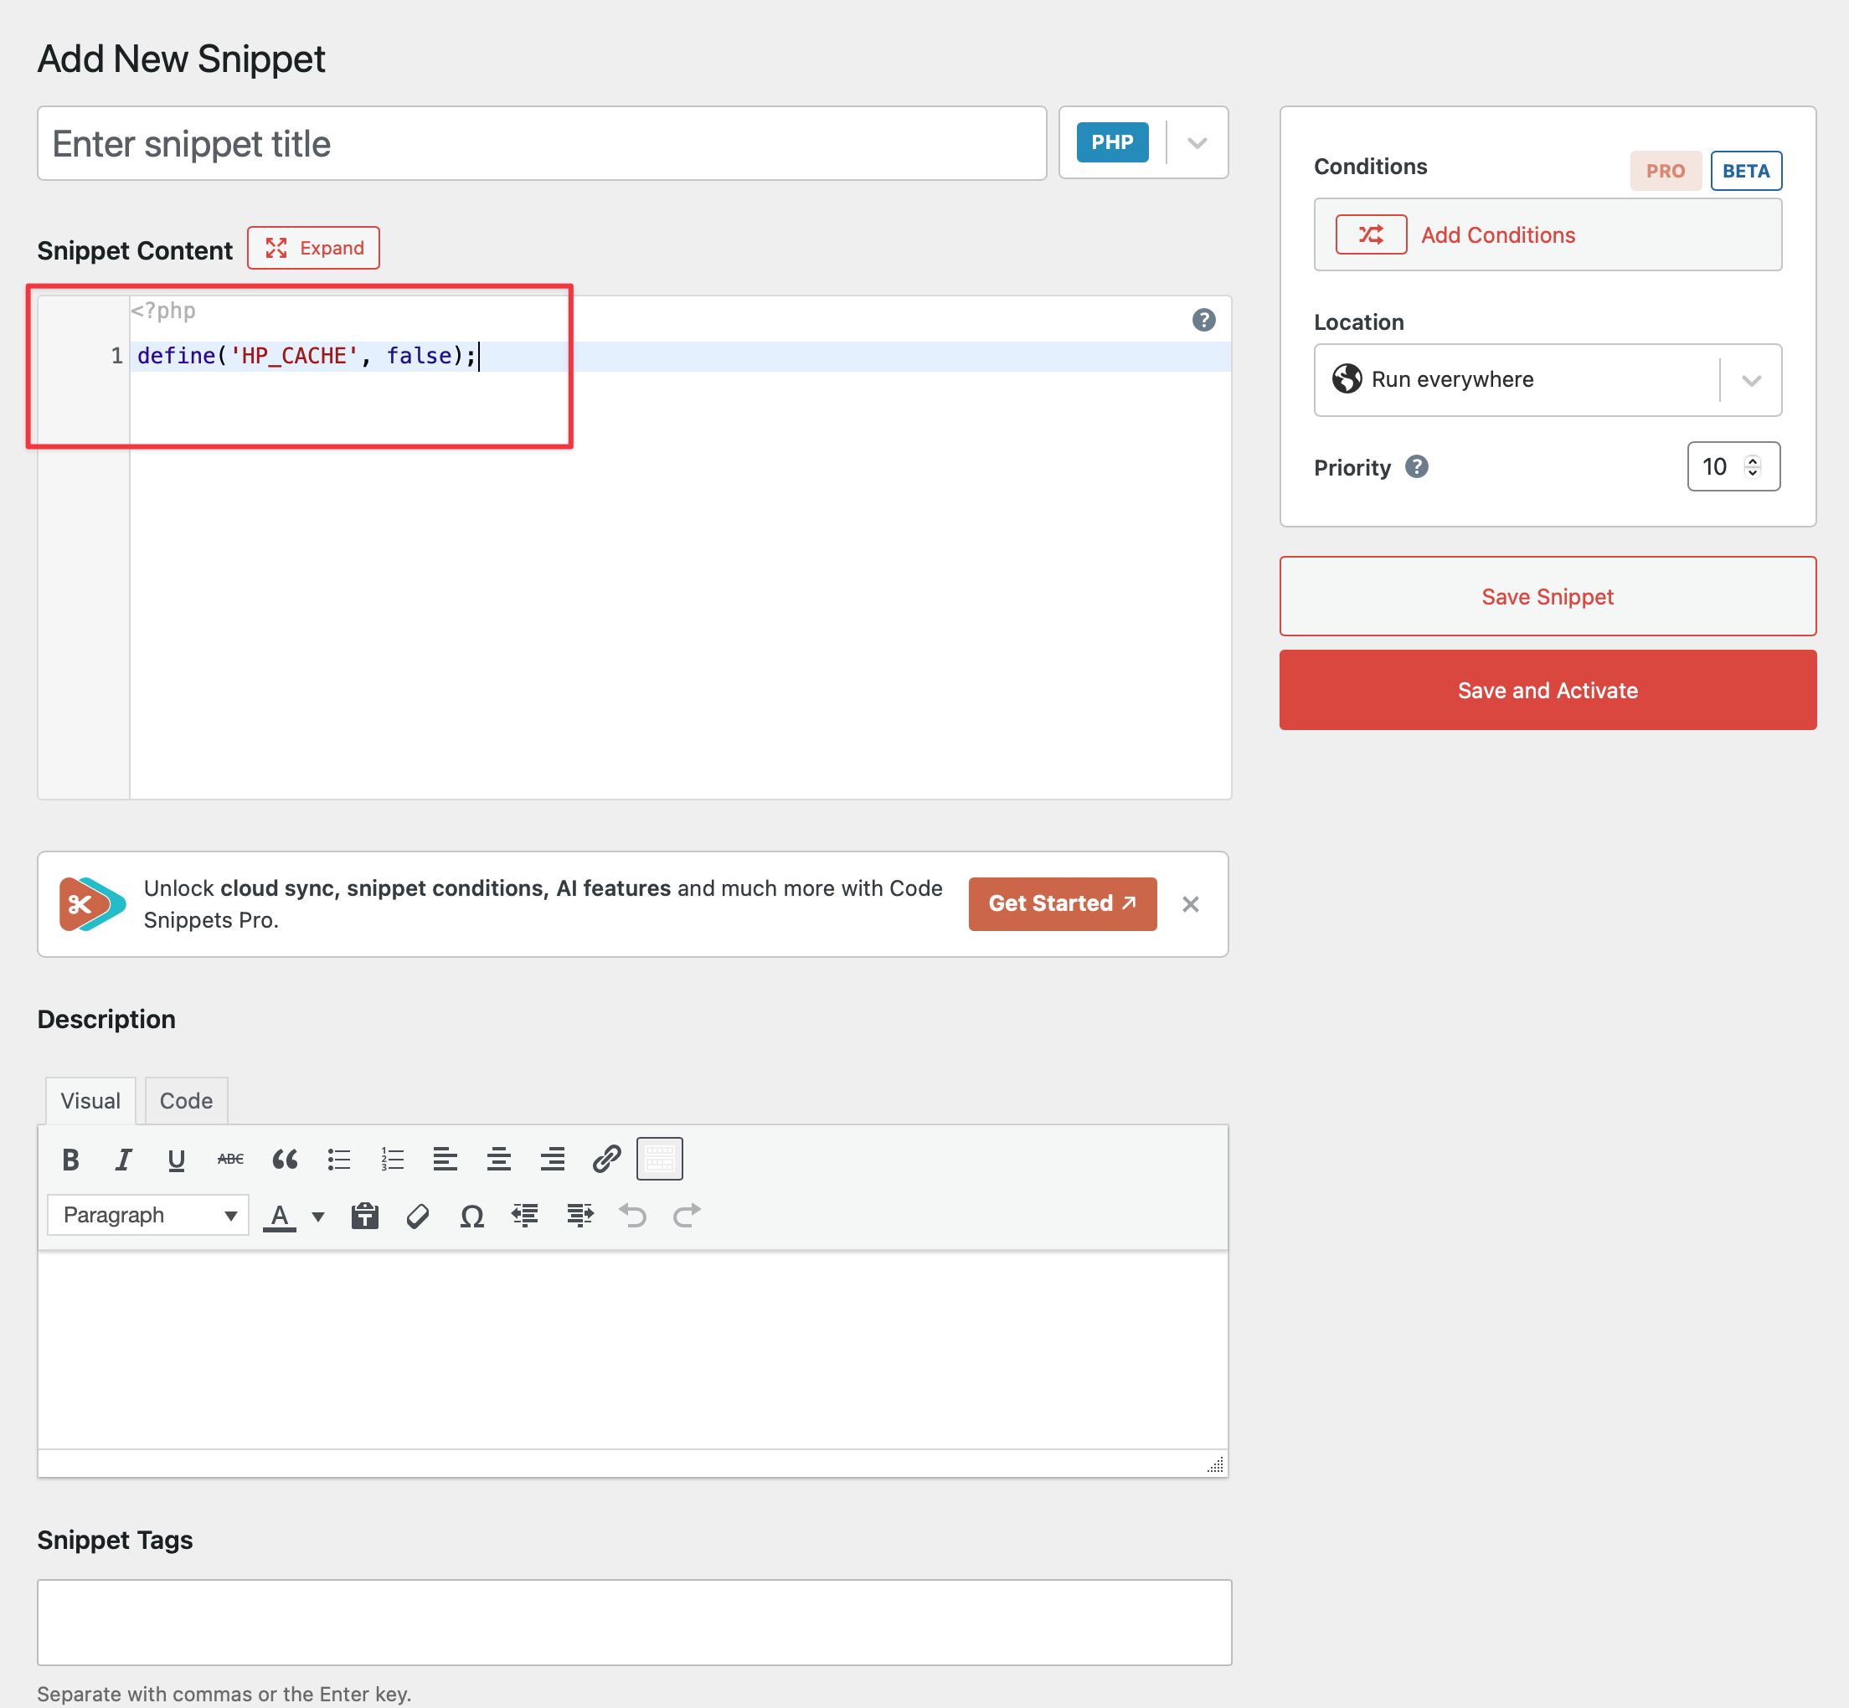Image resolution: width=1849 pixels, height=1708 pixels.
Task: Toggle strikethrough text formatting
Action: point(230,1159)
